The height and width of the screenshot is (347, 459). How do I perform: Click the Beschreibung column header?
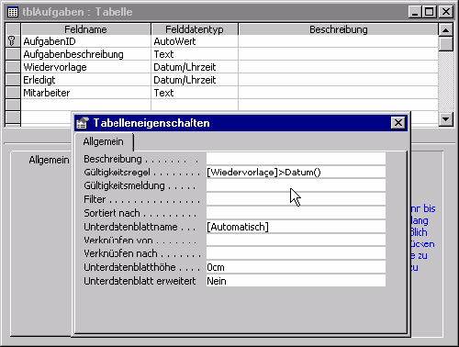(338, 29)
